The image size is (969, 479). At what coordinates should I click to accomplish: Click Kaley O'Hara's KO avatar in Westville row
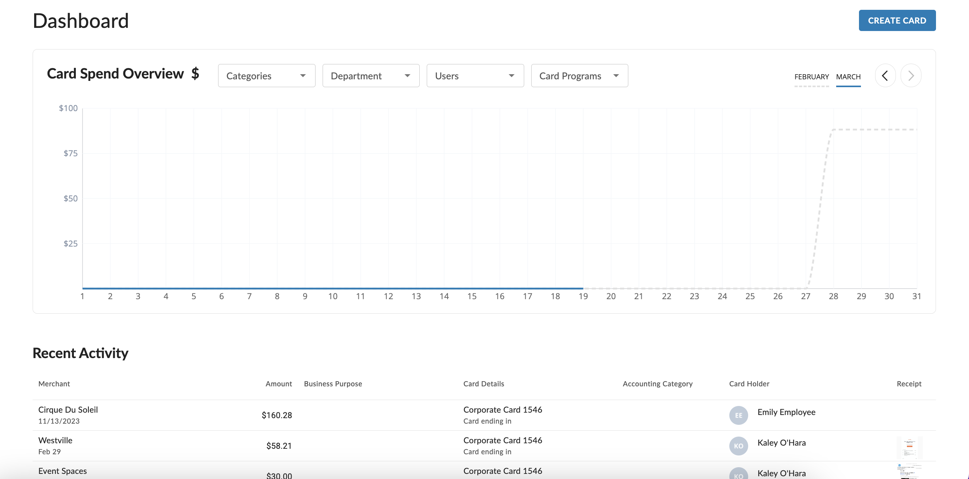tap(738, 446)
